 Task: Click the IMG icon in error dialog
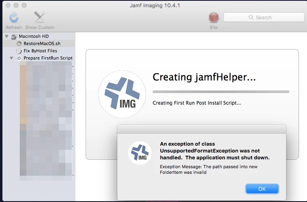(140, 153)
